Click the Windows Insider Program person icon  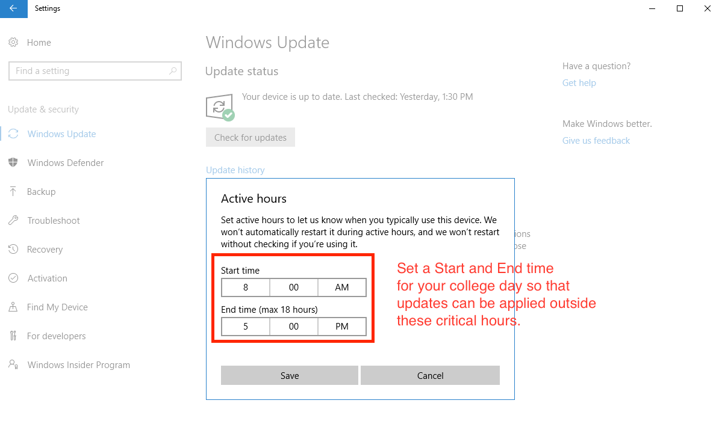13,364
